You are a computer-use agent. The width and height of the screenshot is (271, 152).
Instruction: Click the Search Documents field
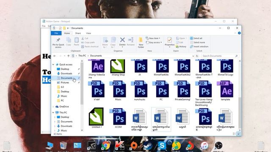tap(220, 56)
